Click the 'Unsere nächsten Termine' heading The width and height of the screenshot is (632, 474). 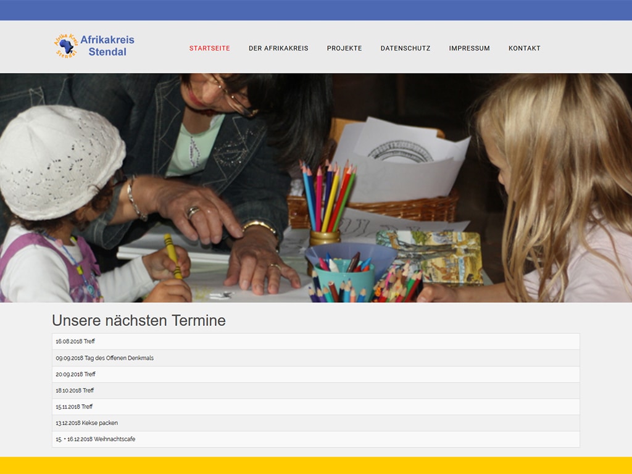click(139, 320)
